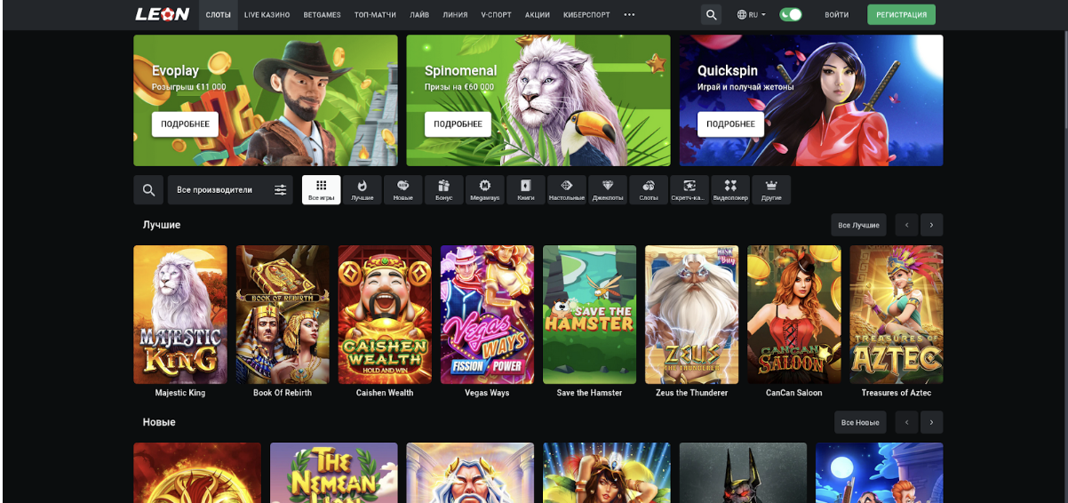Click the Лучшие section heading

162,225
